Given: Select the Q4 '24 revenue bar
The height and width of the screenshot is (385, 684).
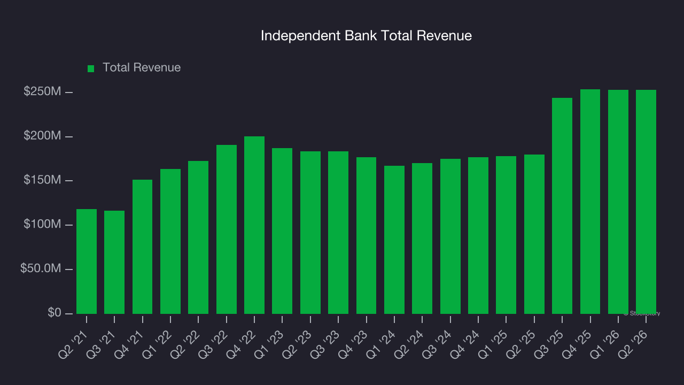Looking at the screenshot, I should pos(478,235).
